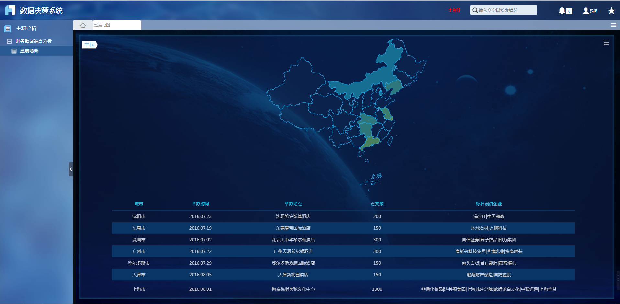This screenshot has width=620, height=304.
Task: Switch to the 巡展地图 tab
Action: [117, 25]
